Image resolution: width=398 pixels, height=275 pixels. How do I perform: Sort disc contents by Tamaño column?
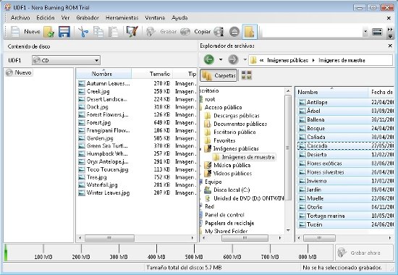[x=152, y=74]
